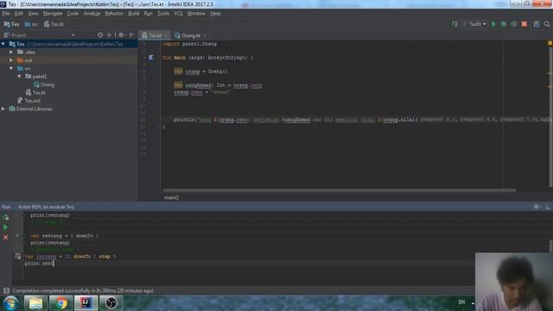Viewport: 553px width, 311px height.
Task: Open Project panel settings gear
Action: click(121, 35)
